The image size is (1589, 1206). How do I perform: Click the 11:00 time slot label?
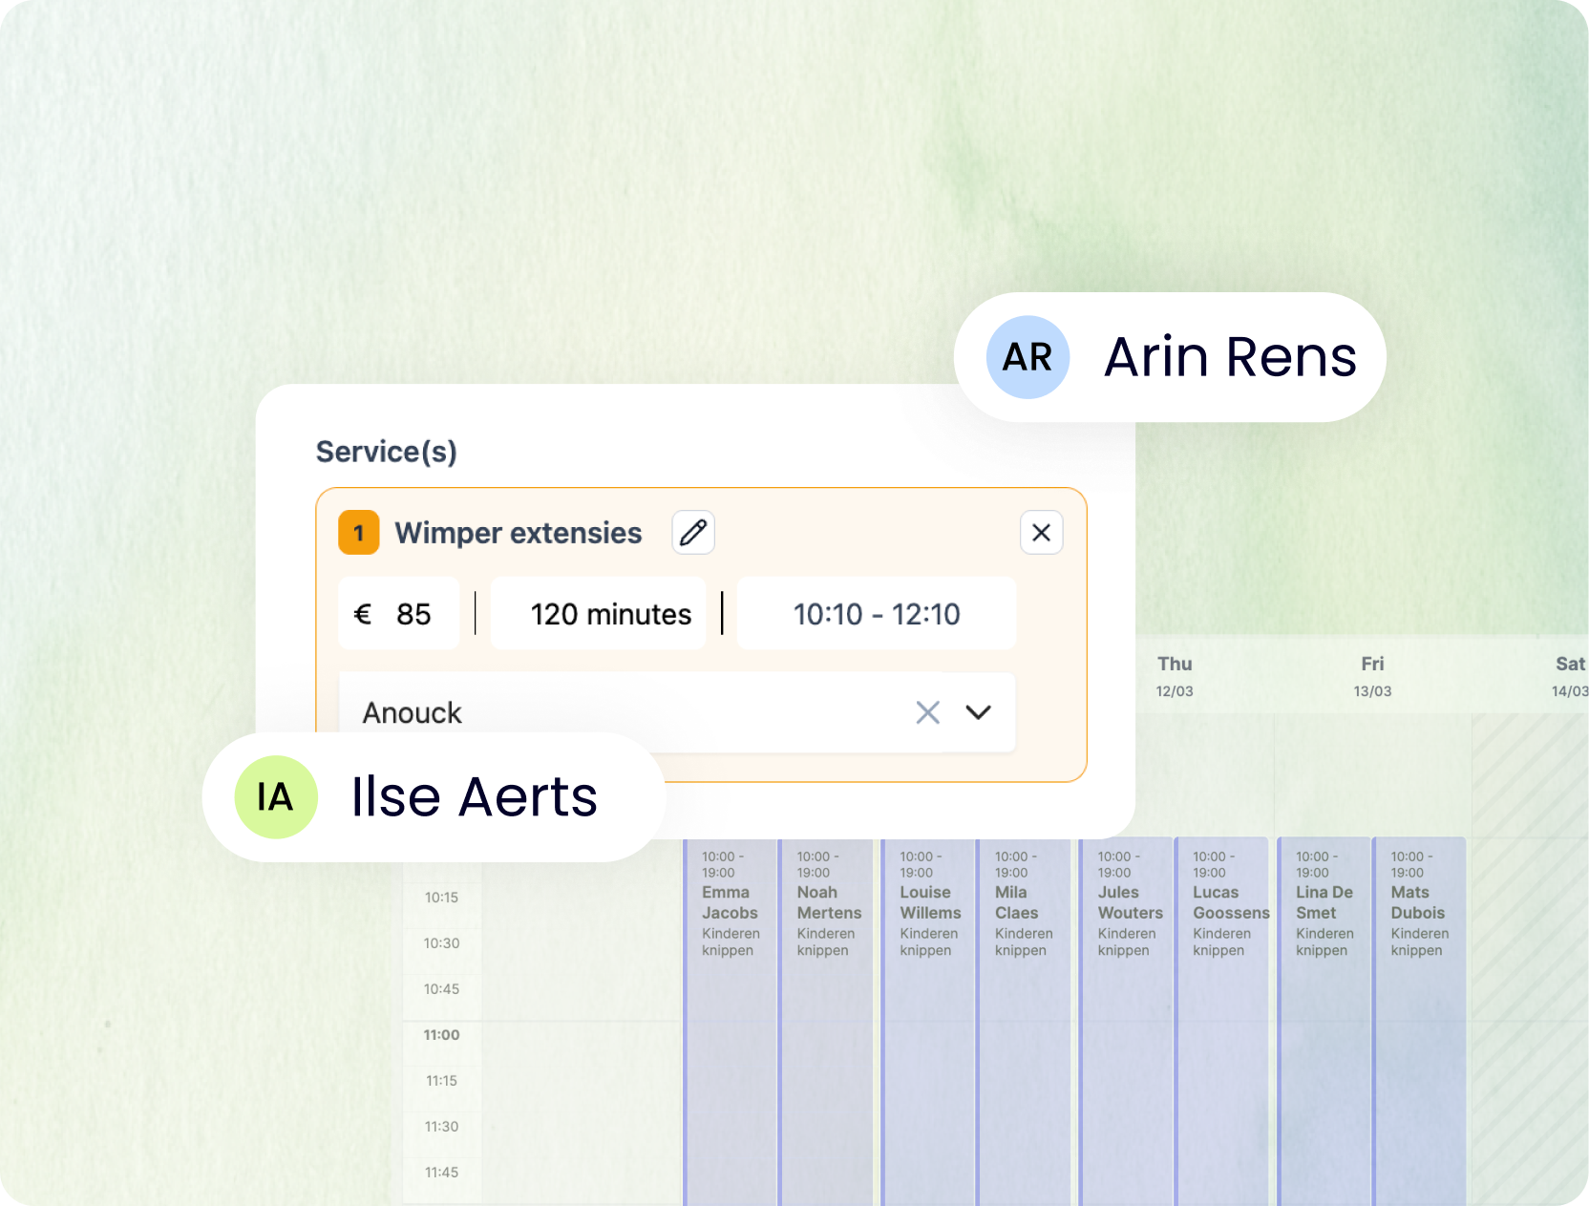tap(442, 1035)
